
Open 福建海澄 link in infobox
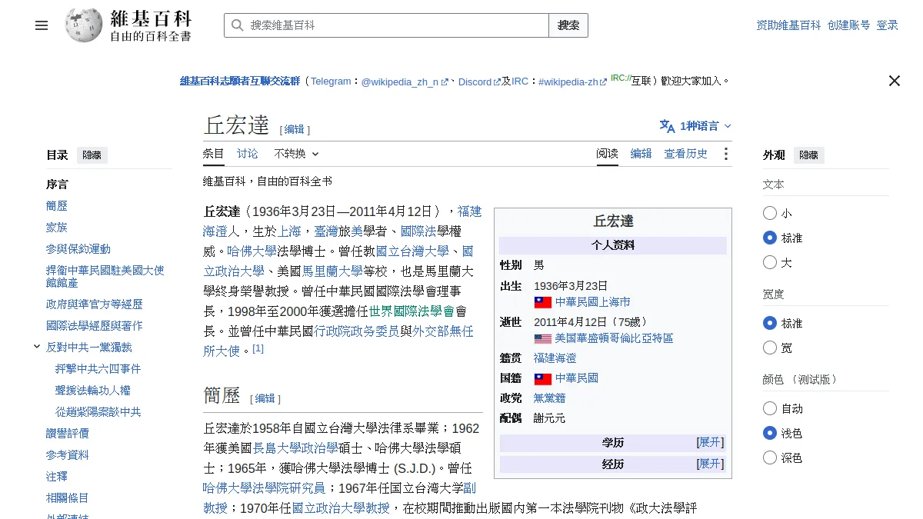pyautogui.click(x=555, y=358)
